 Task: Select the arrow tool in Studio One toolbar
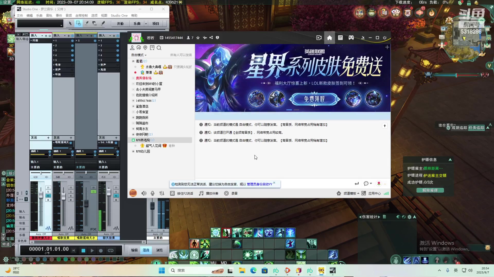[x=70, y=23]
